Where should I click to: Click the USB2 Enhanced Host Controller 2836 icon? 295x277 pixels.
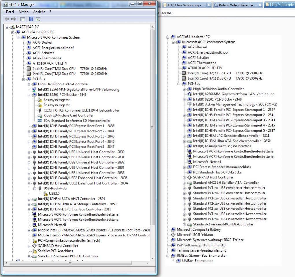(x=34, y=178)
